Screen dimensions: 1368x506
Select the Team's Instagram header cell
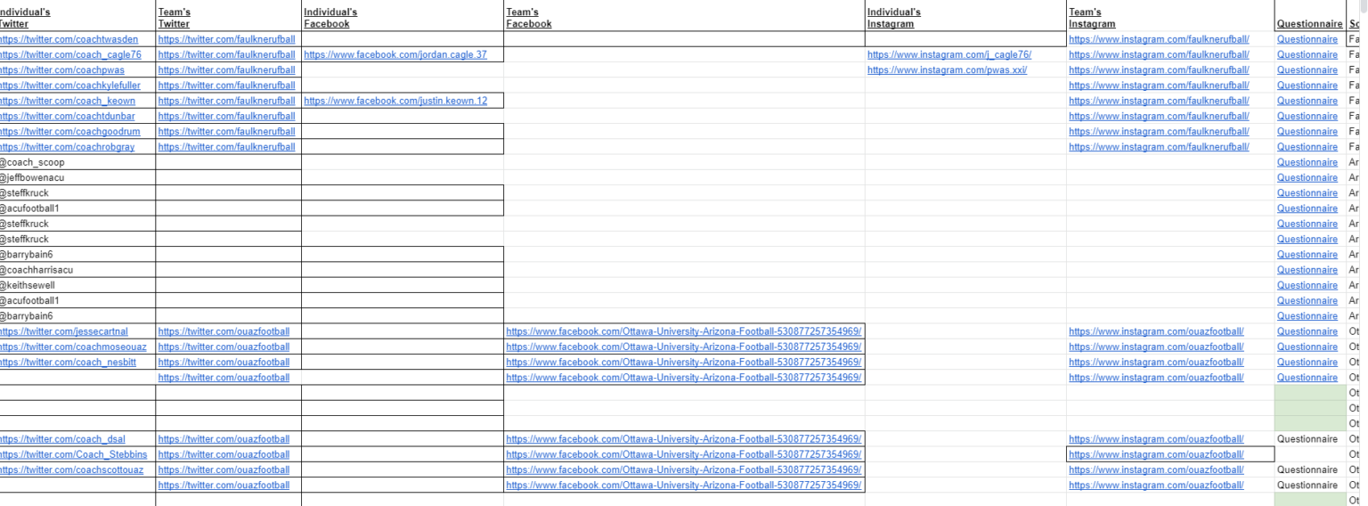[1170, 18]
